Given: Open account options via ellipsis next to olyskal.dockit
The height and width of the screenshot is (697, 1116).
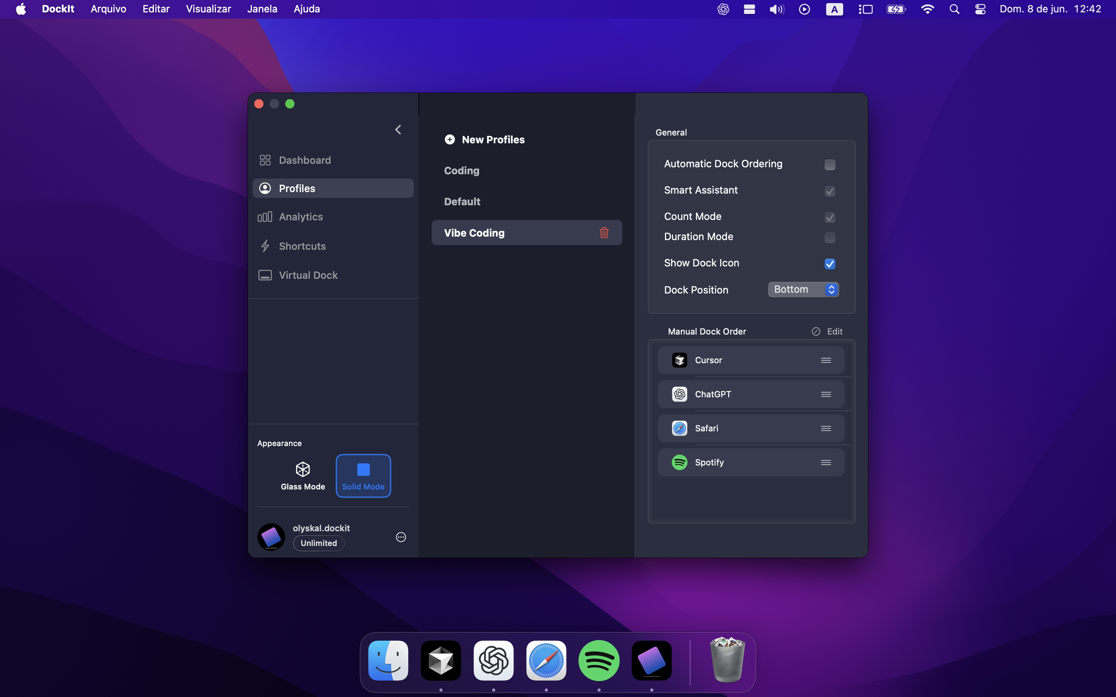Looking at the screenshot, I should coord(400,537).
